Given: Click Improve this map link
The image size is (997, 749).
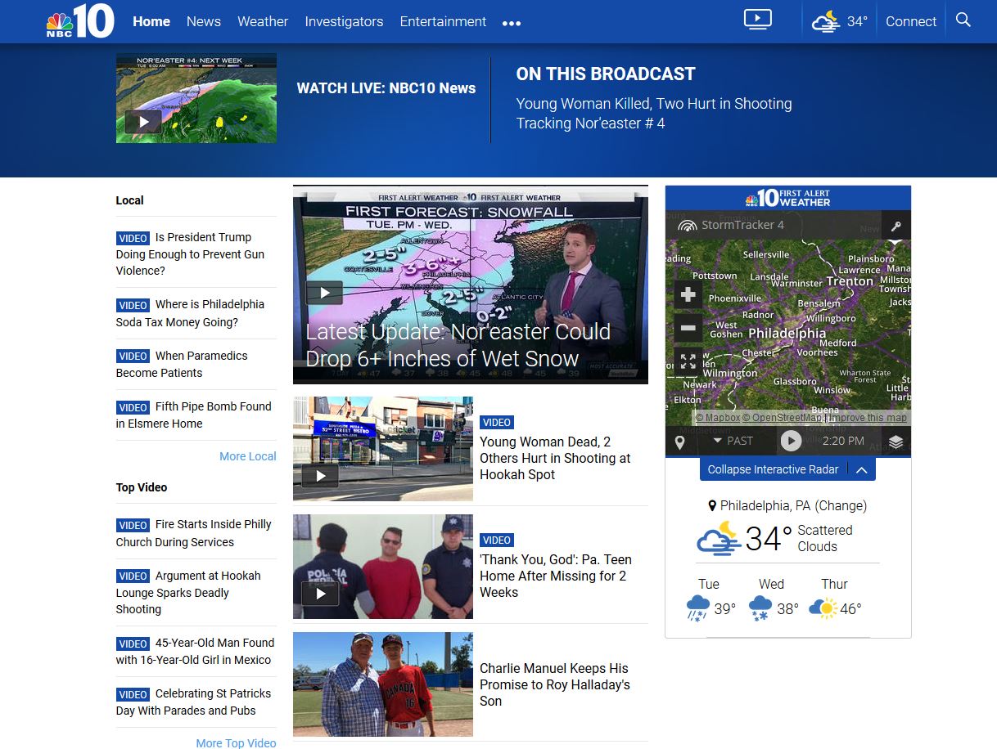Looking at the screenshot, I should 868,417.
